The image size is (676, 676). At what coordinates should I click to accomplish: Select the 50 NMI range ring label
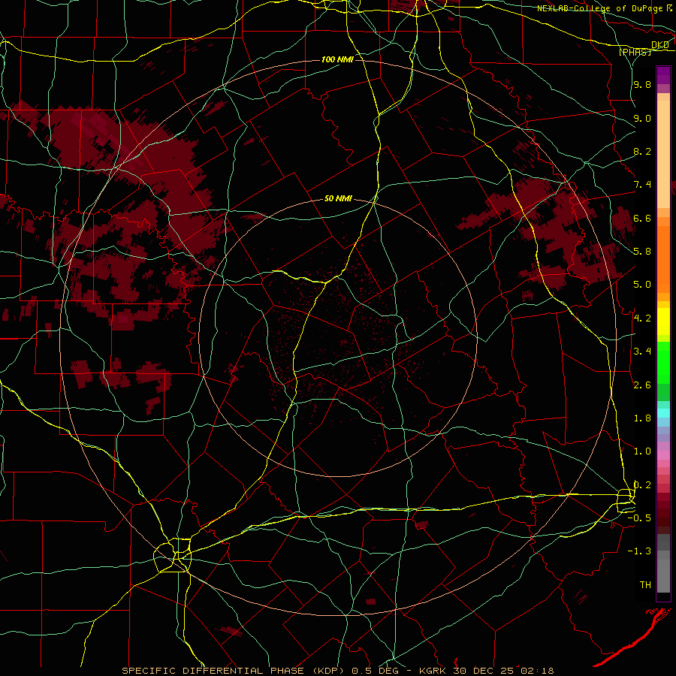338,199
